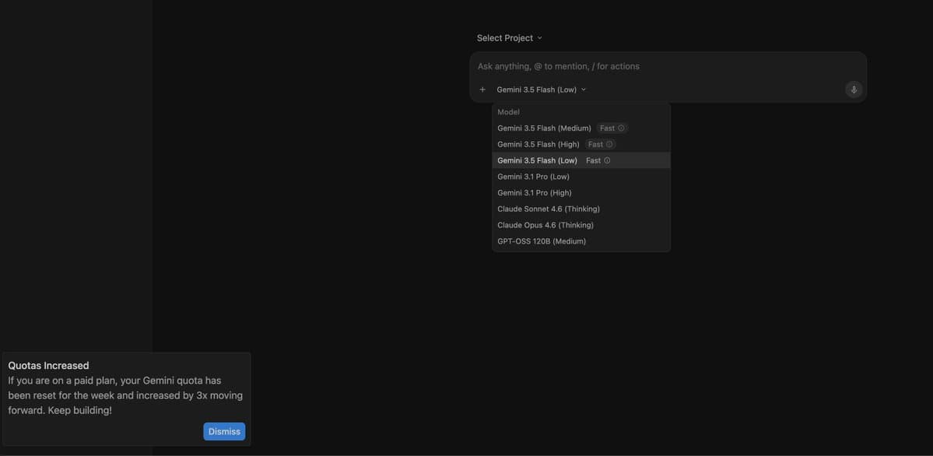This screenshot has width=933, height=456.
Task: Dismiss the Quotas Increased notification
Action: 224,432
